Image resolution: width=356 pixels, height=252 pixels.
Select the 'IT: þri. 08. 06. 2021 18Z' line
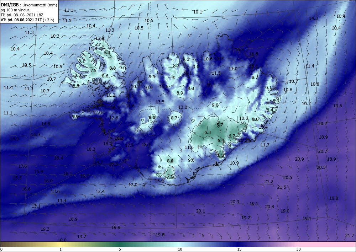[22, 15]
